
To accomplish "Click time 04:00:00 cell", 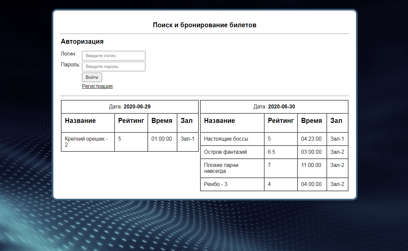I will [312, 184].
